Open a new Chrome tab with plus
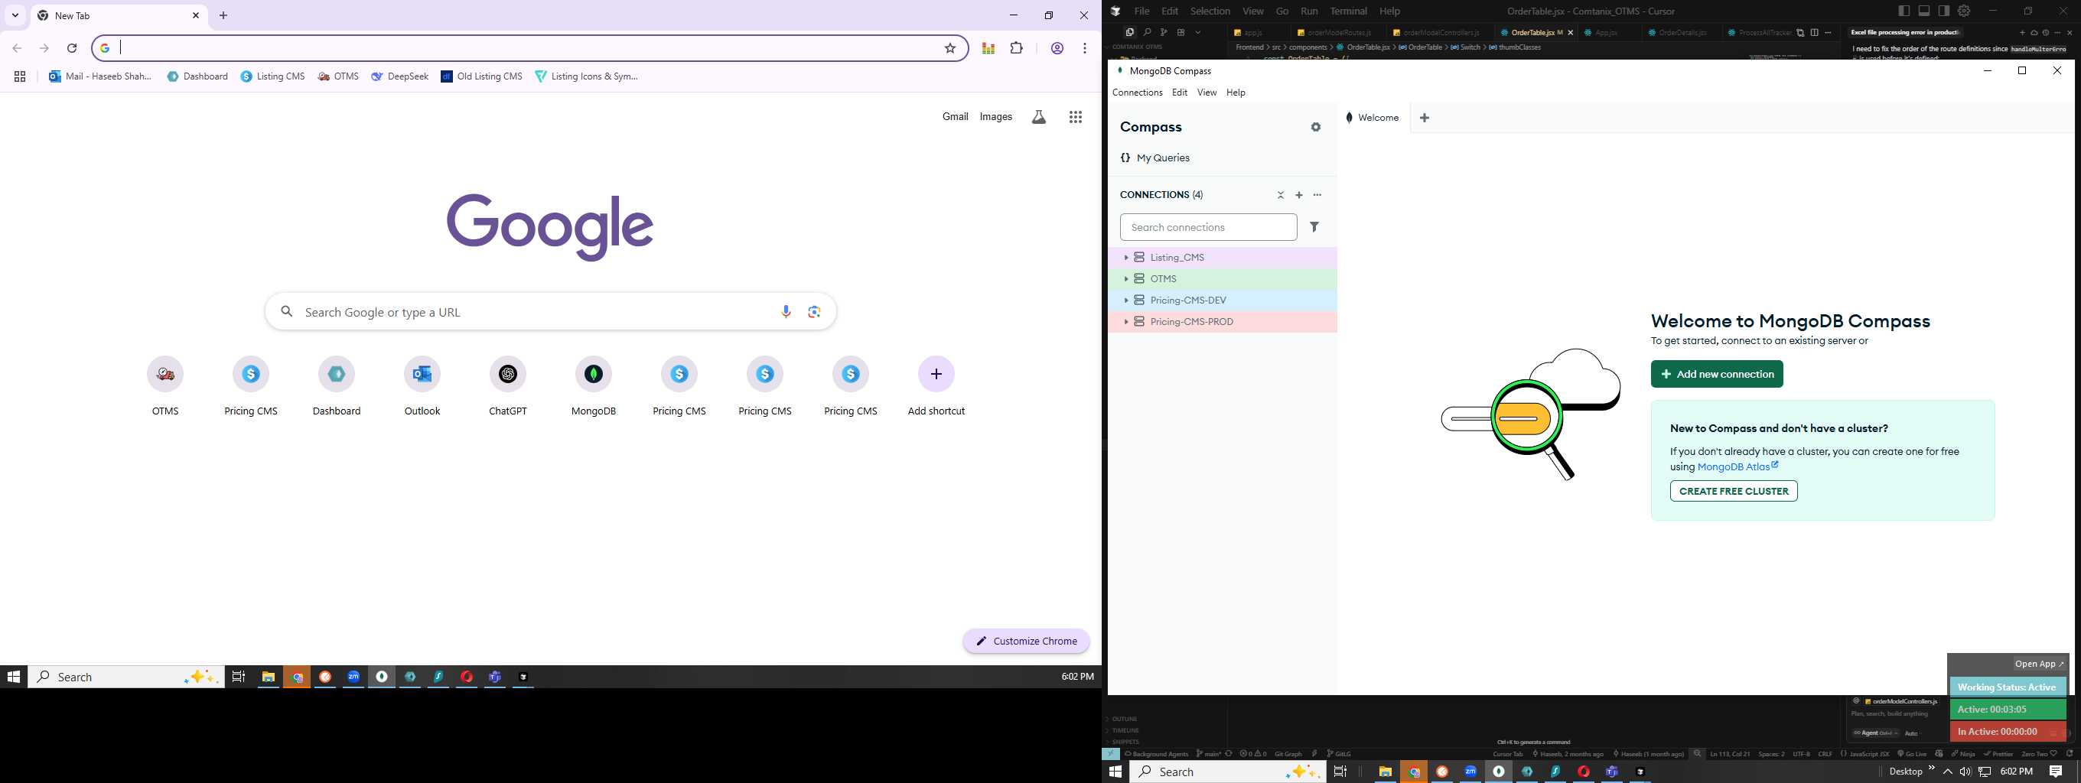This screenshot has width=2081, height=783. (223, 15)
